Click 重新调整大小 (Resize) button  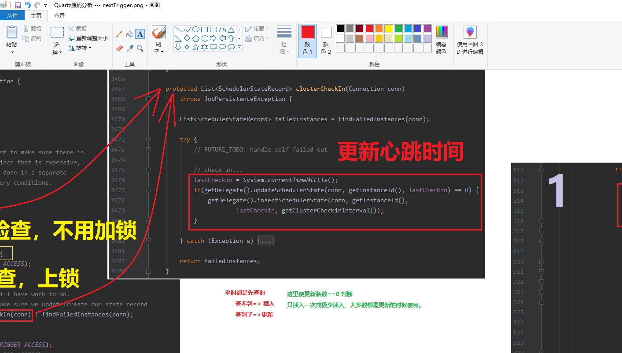pos(88,38)
